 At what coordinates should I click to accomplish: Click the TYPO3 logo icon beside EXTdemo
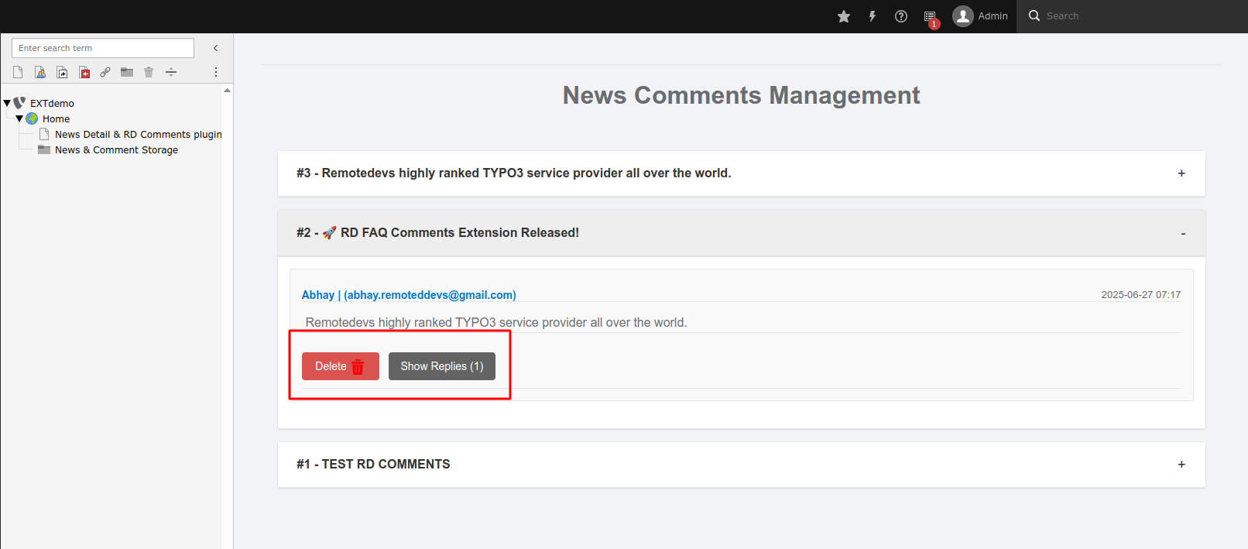pos(19,102)
